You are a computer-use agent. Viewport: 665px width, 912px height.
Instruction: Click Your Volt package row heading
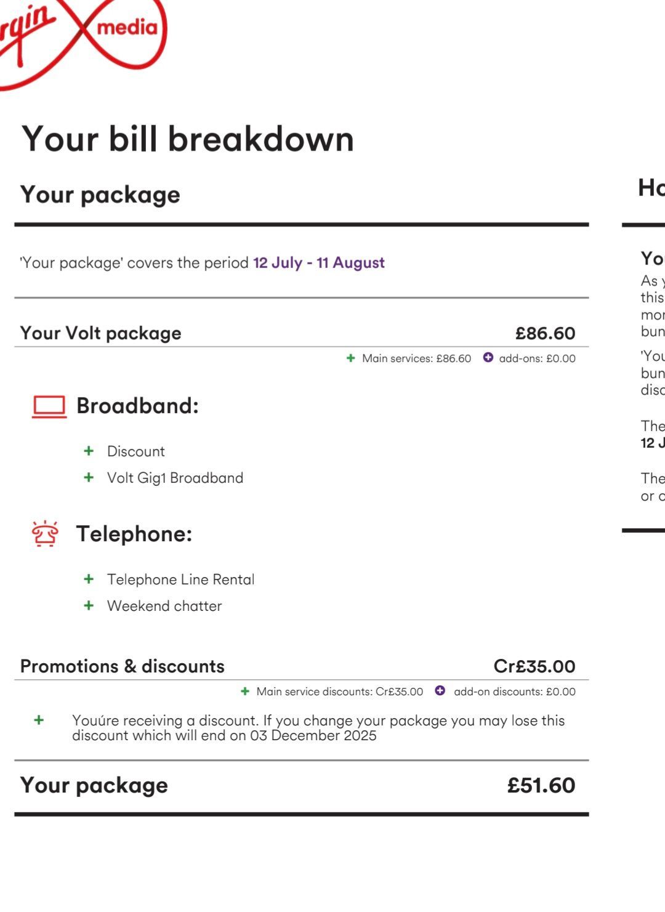pyautogui.click(x=101, y=333)
